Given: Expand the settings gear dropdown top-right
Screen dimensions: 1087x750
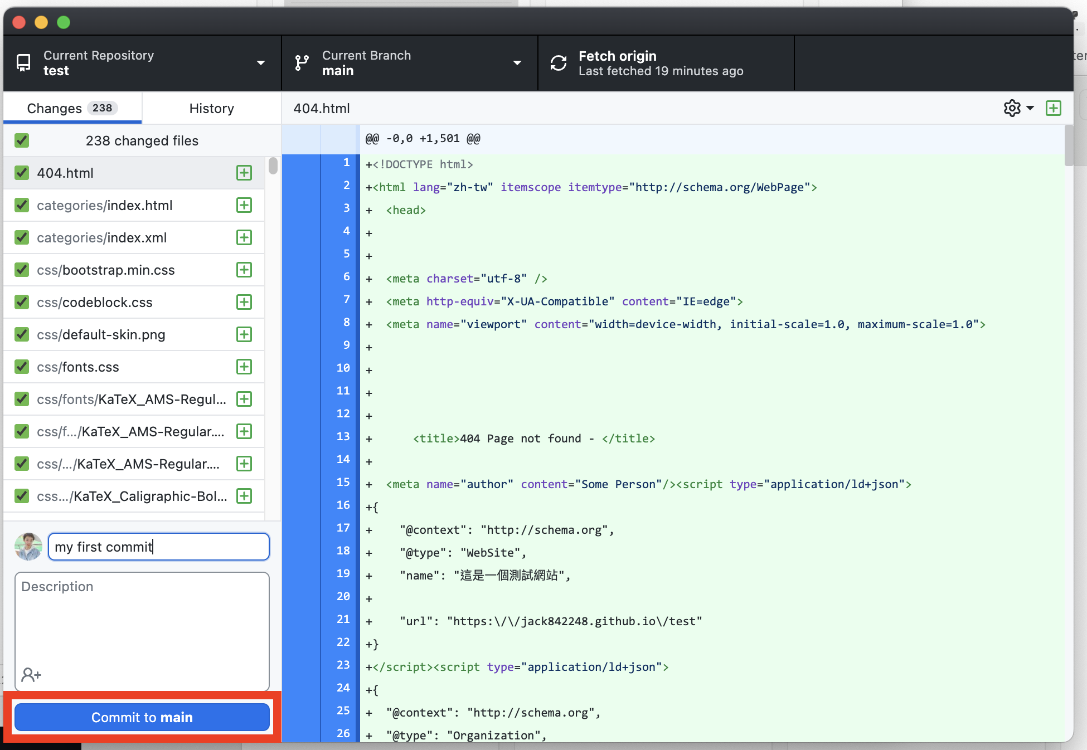Looking at the screenshot, I should (1019, 108).
